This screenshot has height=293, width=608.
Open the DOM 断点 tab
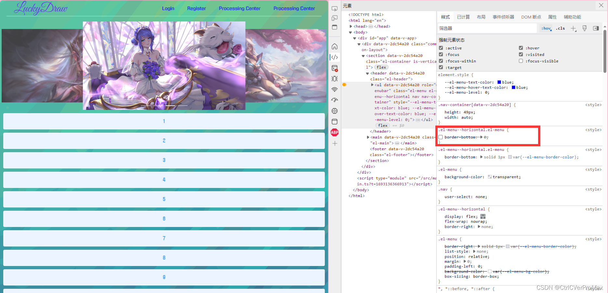531,17
